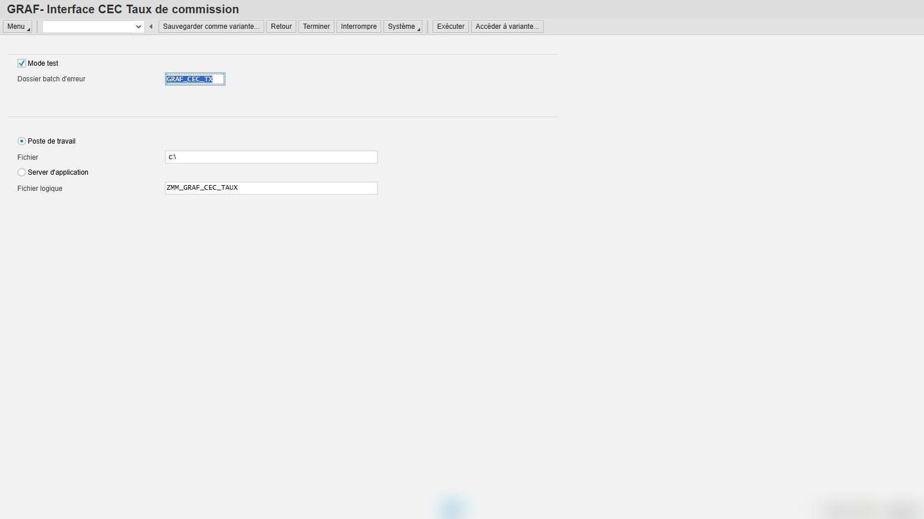Open the transaction command combo box

pyautogui.click(x=93, y=27)
